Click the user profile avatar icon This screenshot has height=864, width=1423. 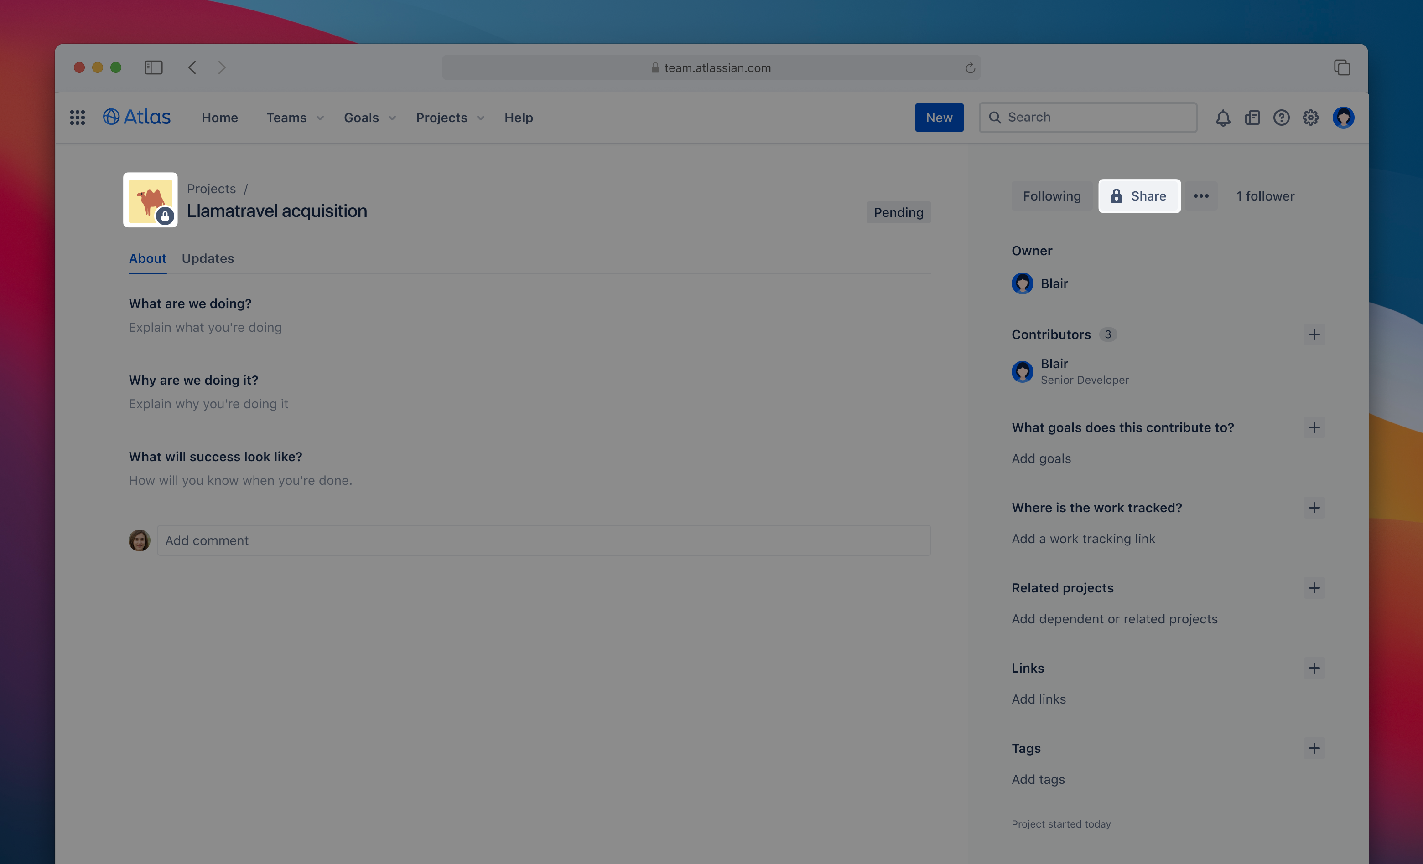click(1343, 117)
